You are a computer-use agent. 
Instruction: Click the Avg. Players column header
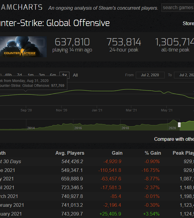pos(70,153)
